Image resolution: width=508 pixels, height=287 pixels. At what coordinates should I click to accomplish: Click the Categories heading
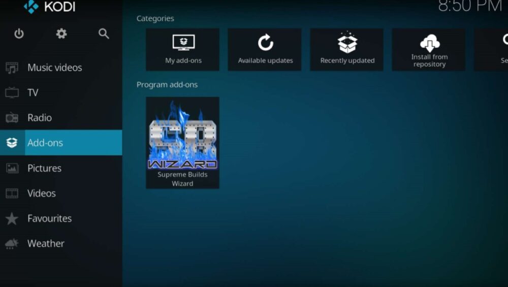click(155, 18)
